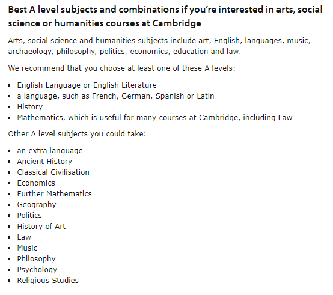Click the Mathematics recommendation list item
Viewport: 333px width, 295px height.
tap(154, 118)
